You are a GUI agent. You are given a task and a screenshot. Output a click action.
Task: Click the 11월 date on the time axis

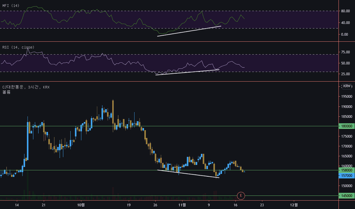click(x=182, y=205)
